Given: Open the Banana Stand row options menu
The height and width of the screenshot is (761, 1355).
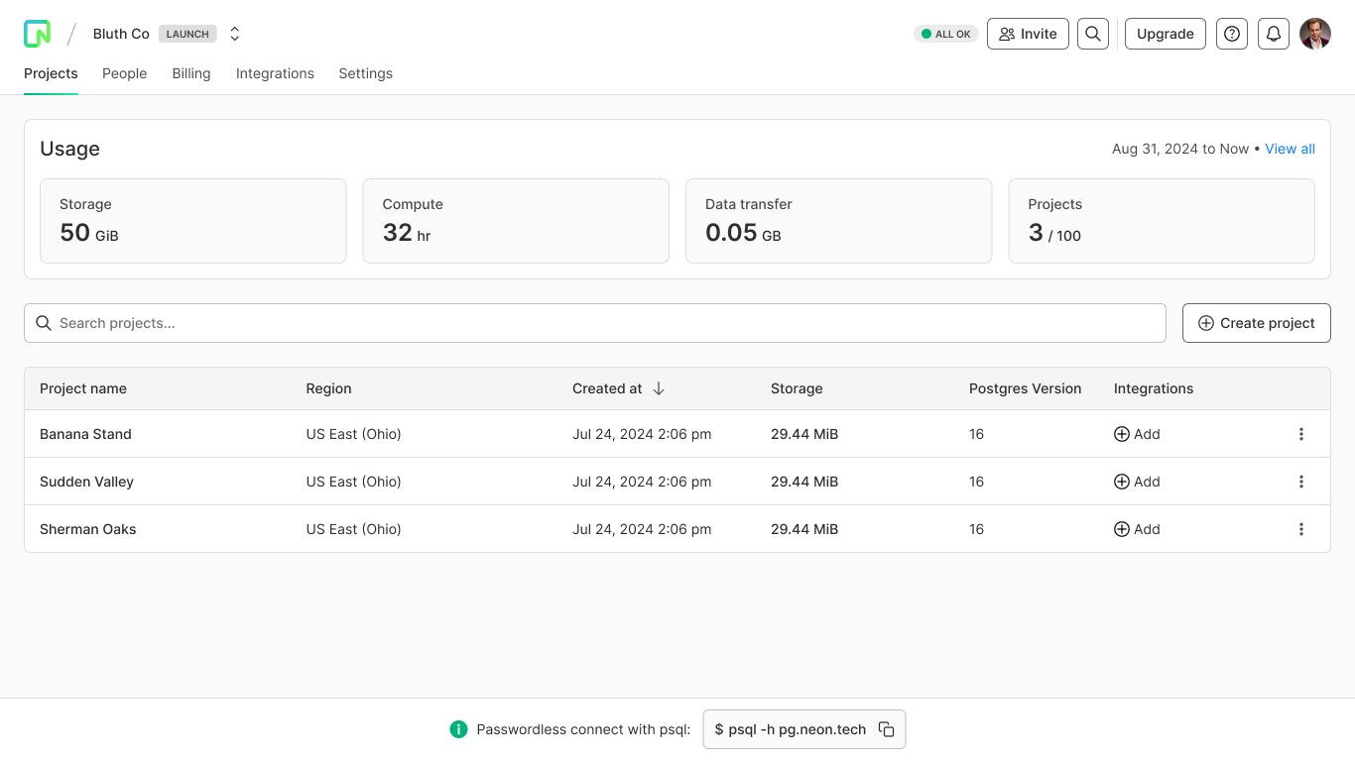Looking at the screenshot, I should [1301, 434].
